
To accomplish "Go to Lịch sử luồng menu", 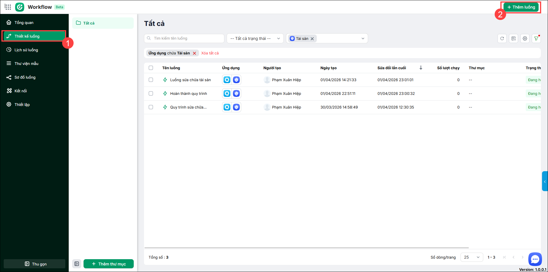I will 26,50.
